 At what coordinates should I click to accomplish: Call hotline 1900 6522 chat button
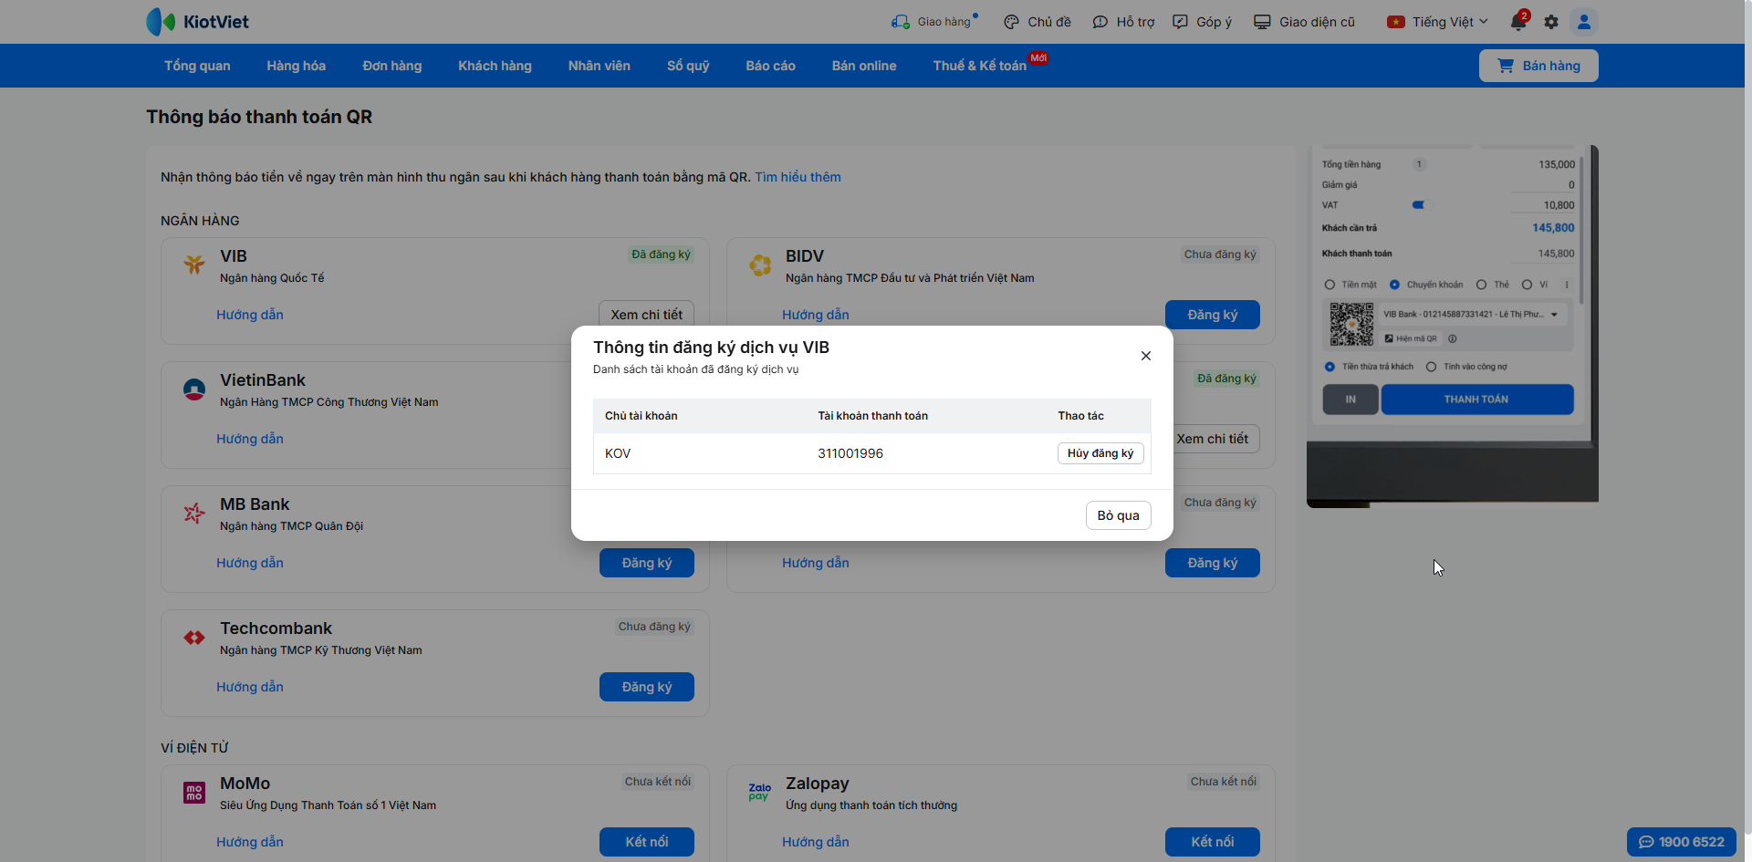1682,842
